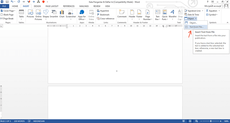
Task: Open zoom dialog via 100% label
Action: 226,121
